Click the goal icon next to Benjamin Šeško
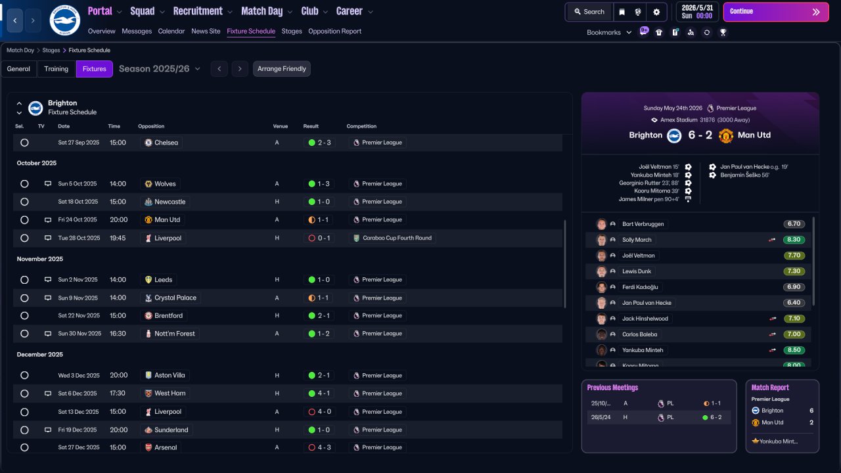This screenshot has width=841, height=473. click(713, 175)
